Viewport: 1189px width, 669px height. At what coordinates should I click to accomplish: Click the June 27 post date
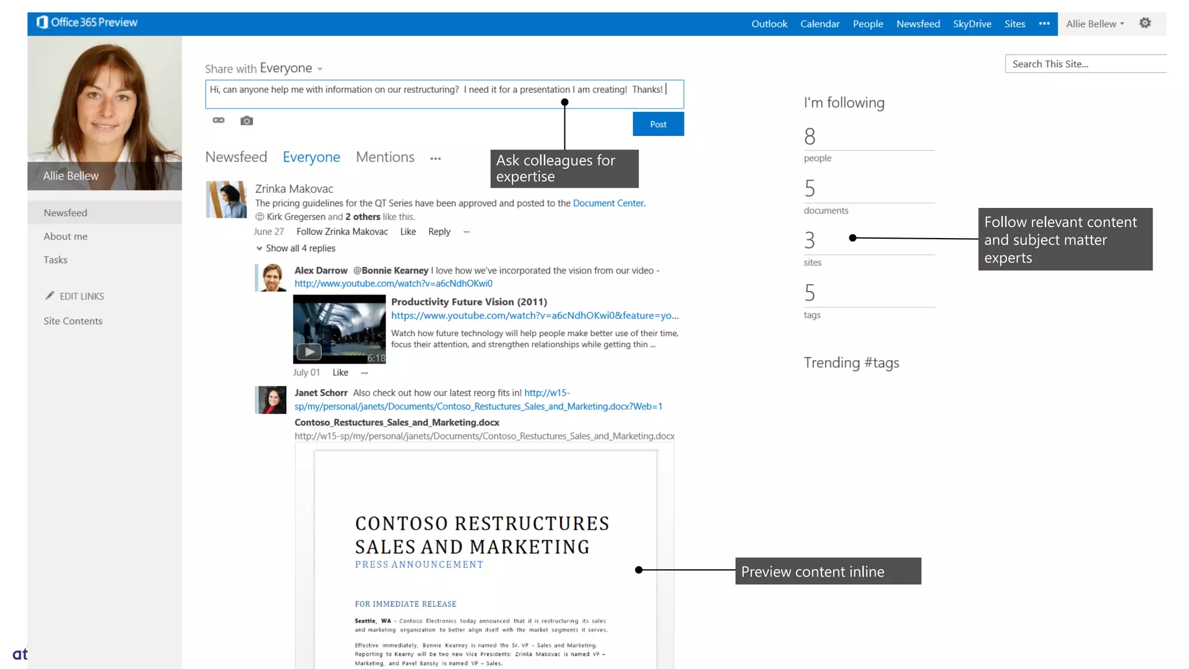(269, 232)
